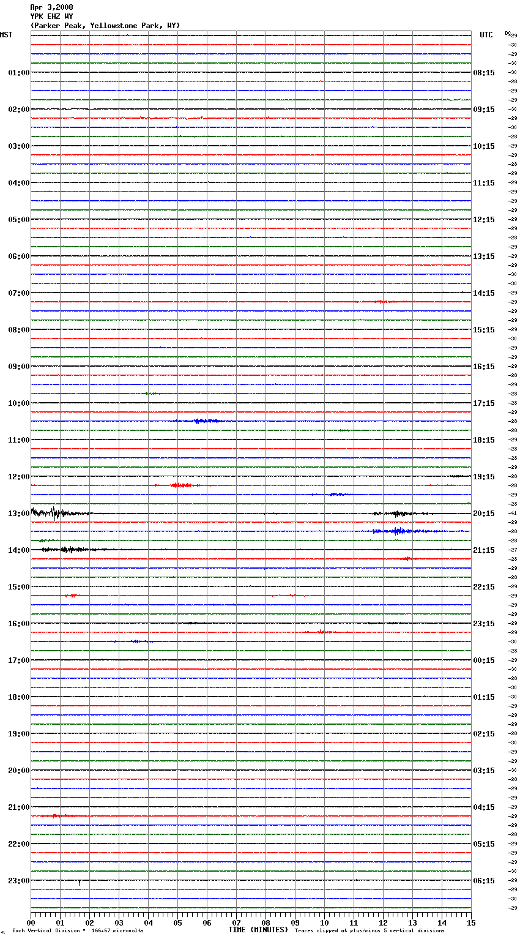Click minute '10' on bottom axis
This screenshot has height=939, width=520.
pyautogui.click(x=324, y=922)
